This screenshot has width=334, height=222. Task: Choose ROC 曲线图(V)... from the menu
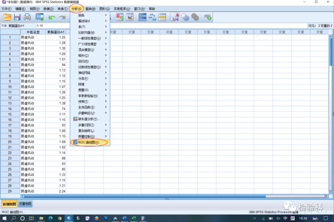click(90, 142)
